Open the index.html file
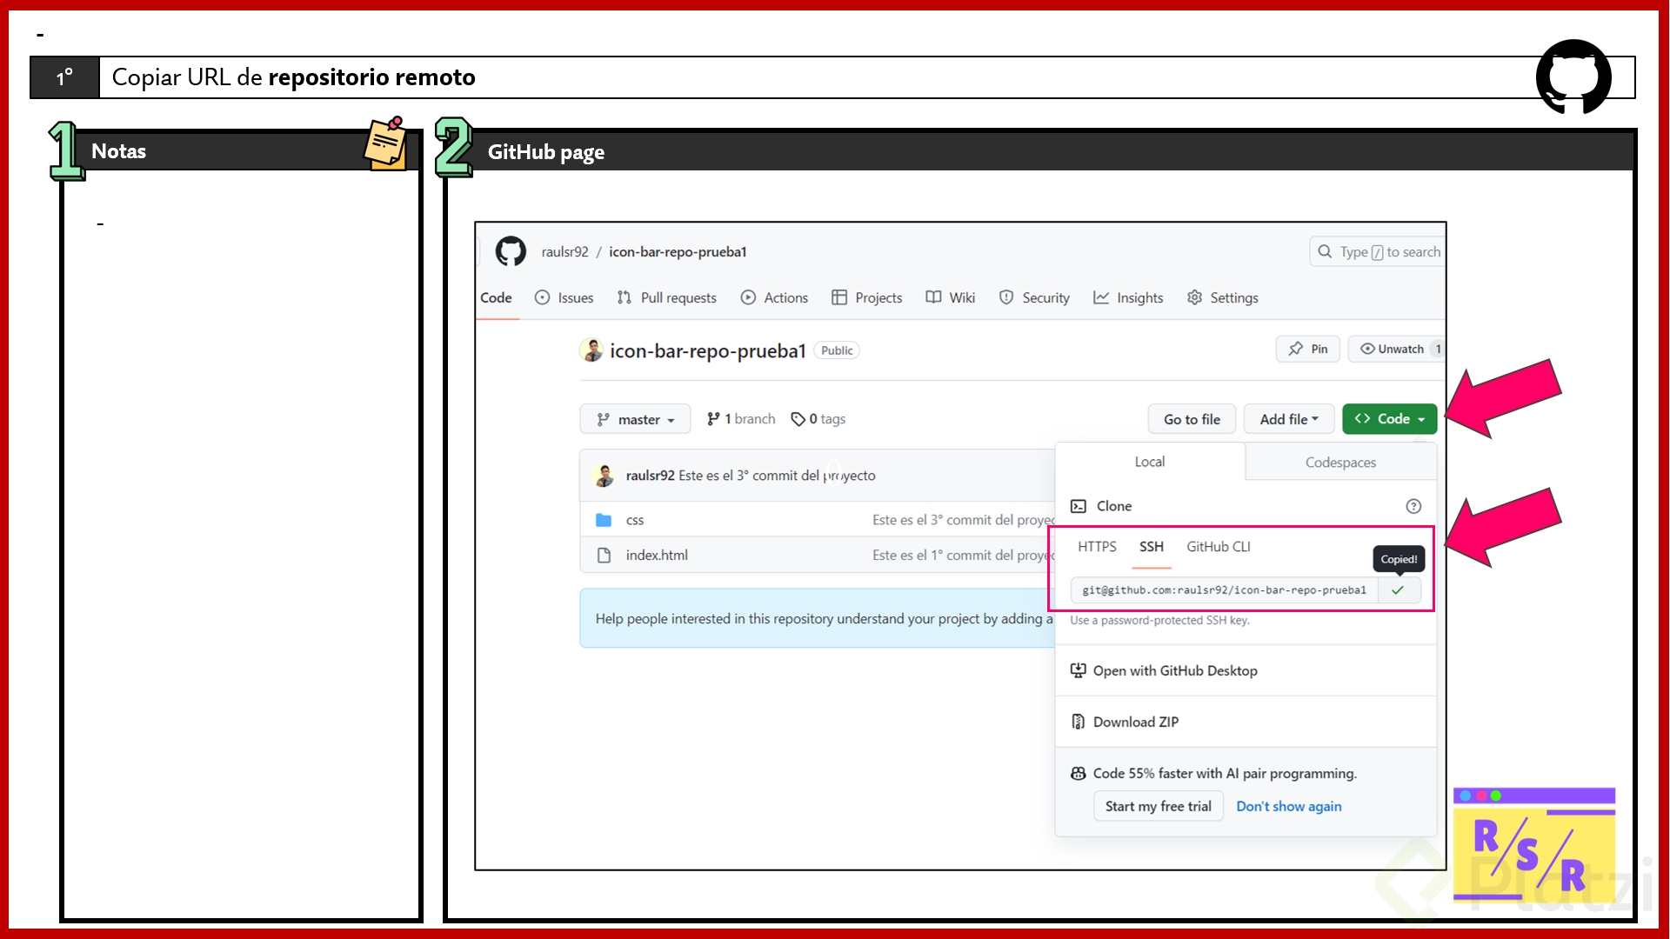 (x=657, y=555)
